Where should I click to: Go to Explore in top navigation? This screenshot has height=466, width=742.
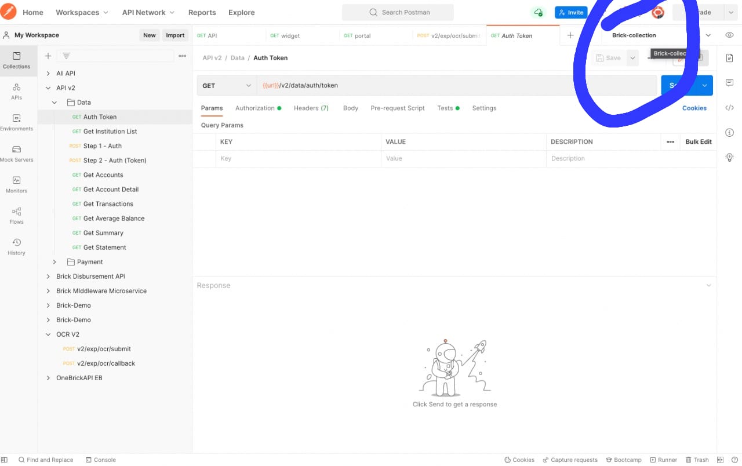pos(241,12)
